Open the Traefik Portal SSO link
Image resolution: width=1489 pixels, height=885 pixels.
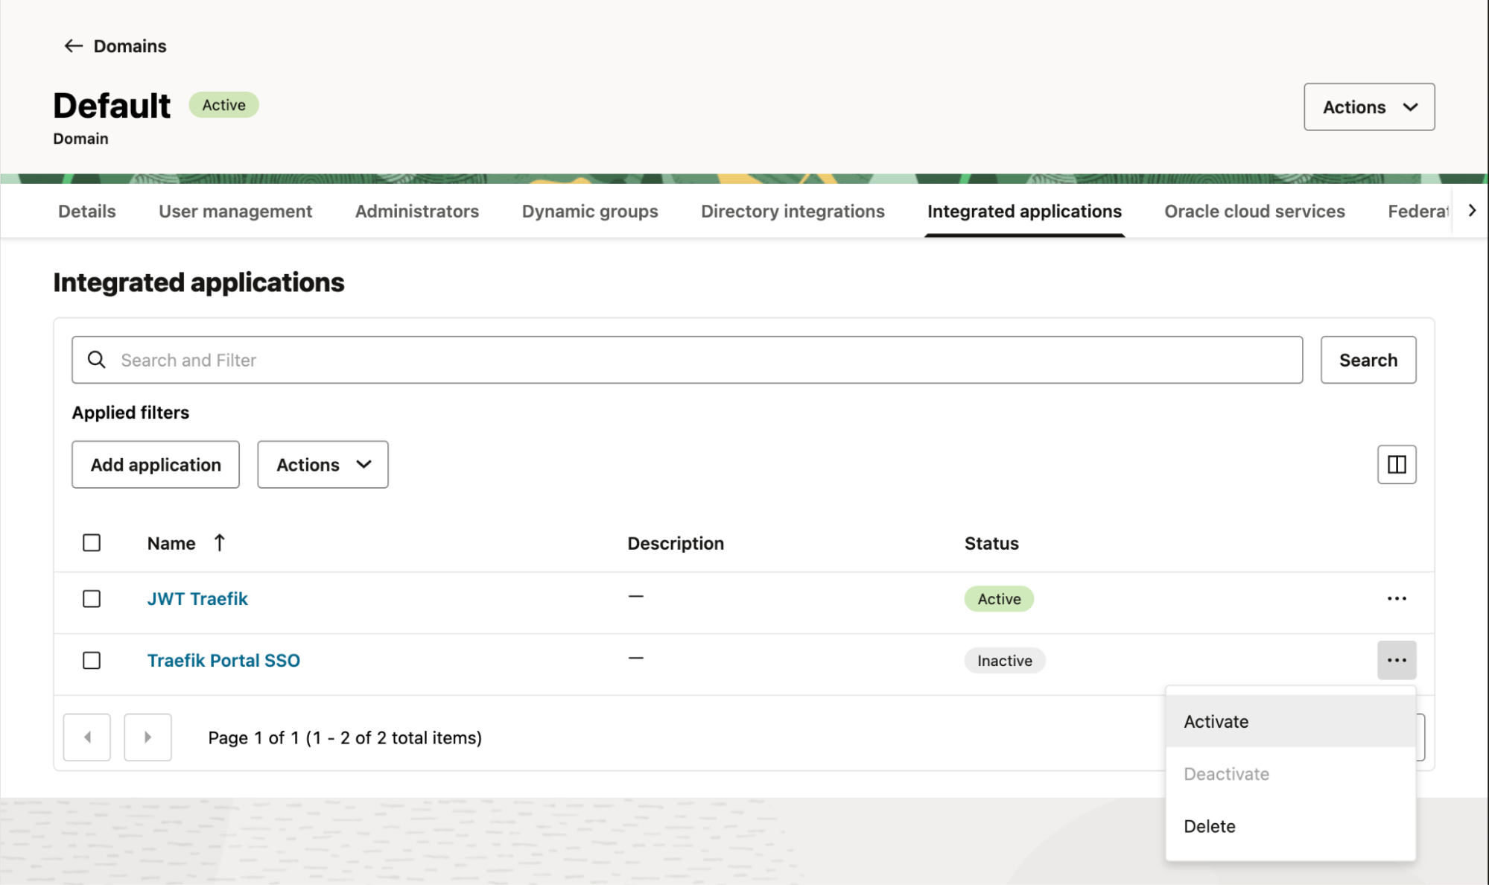(223, 661)
